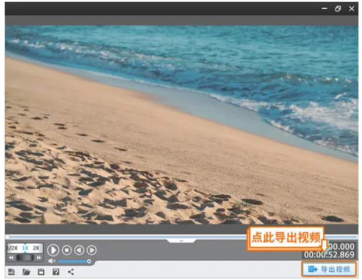Open help via the question mark icon
Screen dimensions: 362x280
click(56, 271)
